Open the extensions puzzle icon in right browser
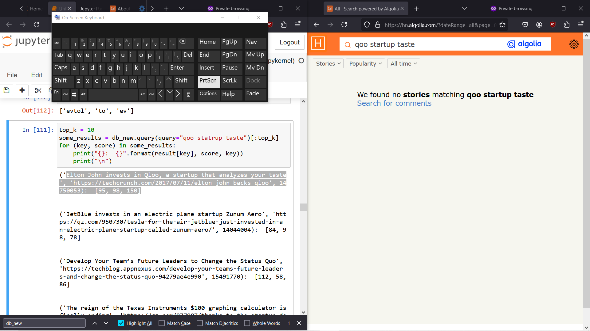Viewport: 590px width, 331px height. (567, 25)
